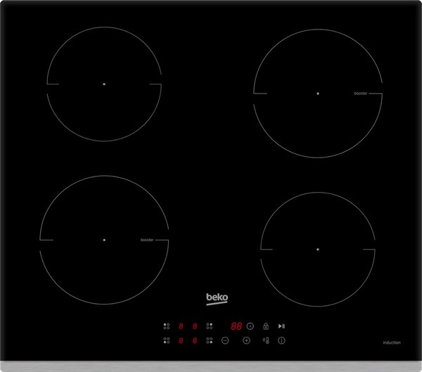The width and height of the screenshot is (422, 372).
Task: Tap the center of front-right cooking zone
Action: pos(317,249)
